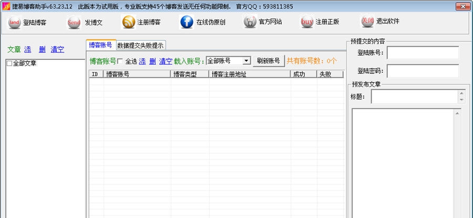Switch to the 数据提交失败提示 tab

(140, 46)
